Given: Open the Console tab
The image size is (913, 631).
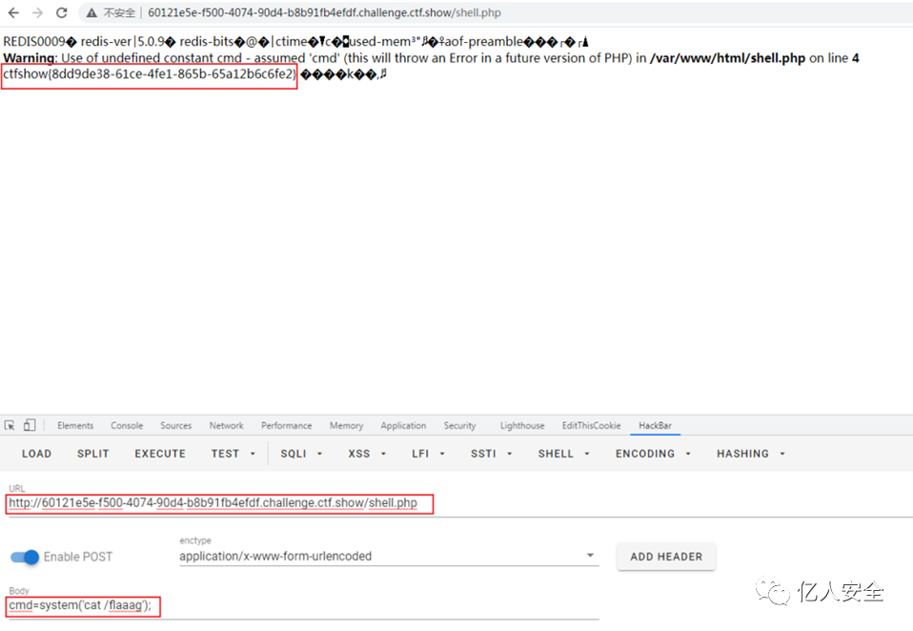Looking at the screenshot, I should coord(127,425).
